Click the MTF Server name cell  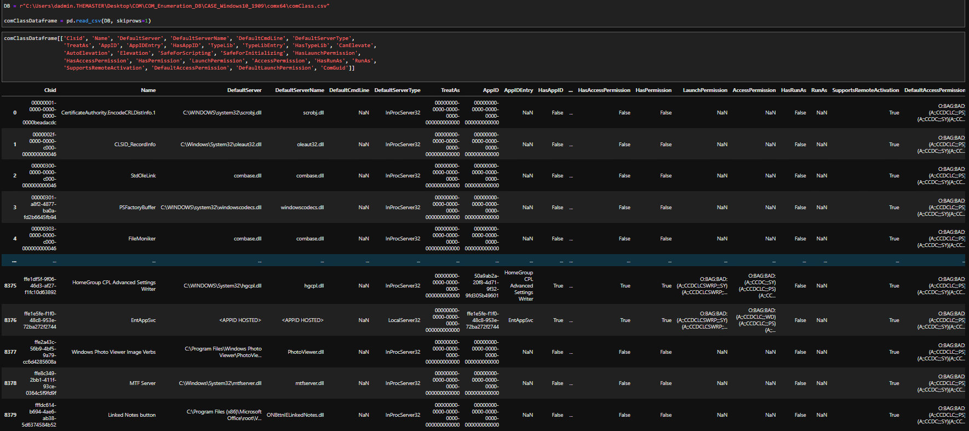[x=142, y=383]
